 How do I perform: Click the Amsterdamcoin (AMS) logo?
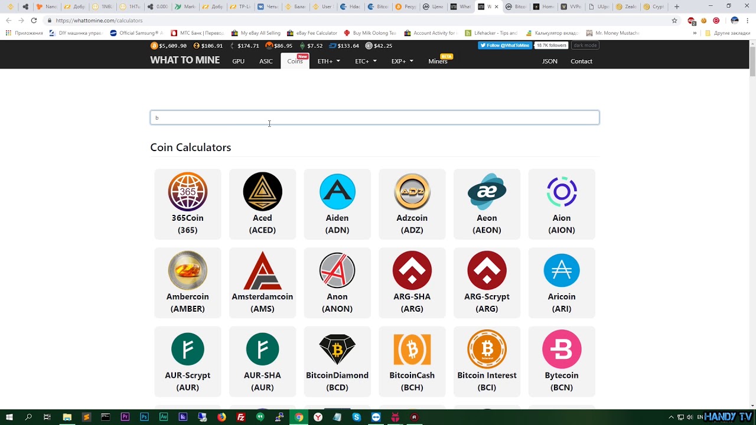pos(262,270)
